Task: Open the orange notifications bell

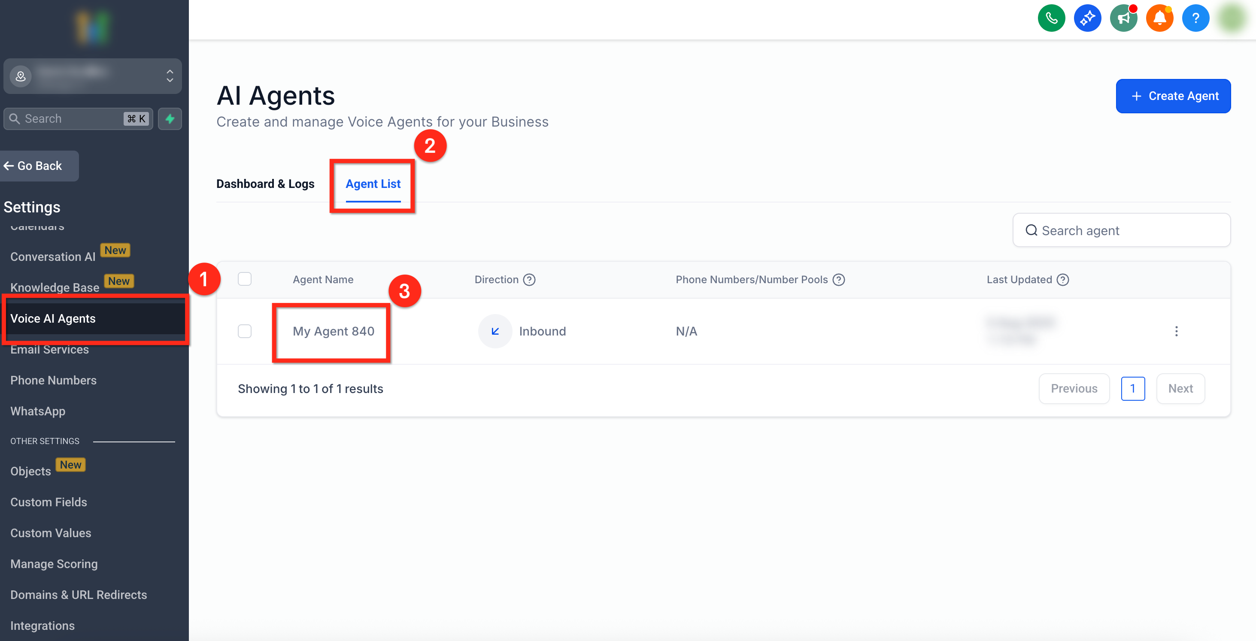Action: click(x=1159, y=18)
